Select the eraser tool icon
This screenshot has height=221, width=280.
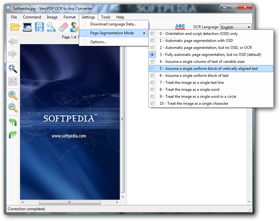click(63, 27)
